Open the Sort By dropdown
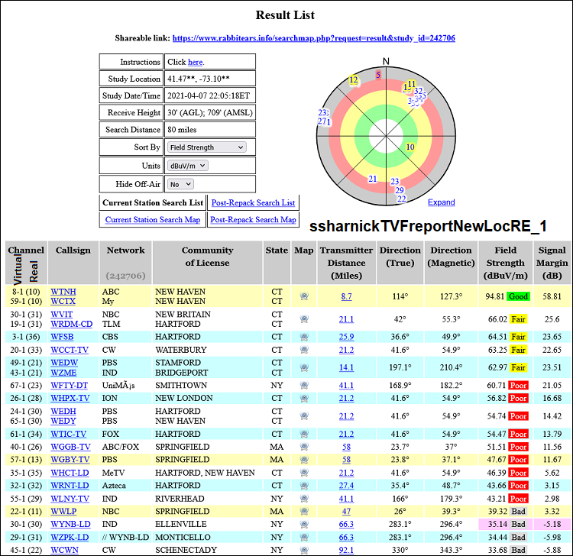 coord(206,147)
